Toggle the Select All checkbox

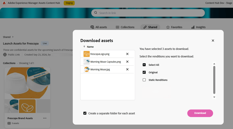tap(144, 65)
